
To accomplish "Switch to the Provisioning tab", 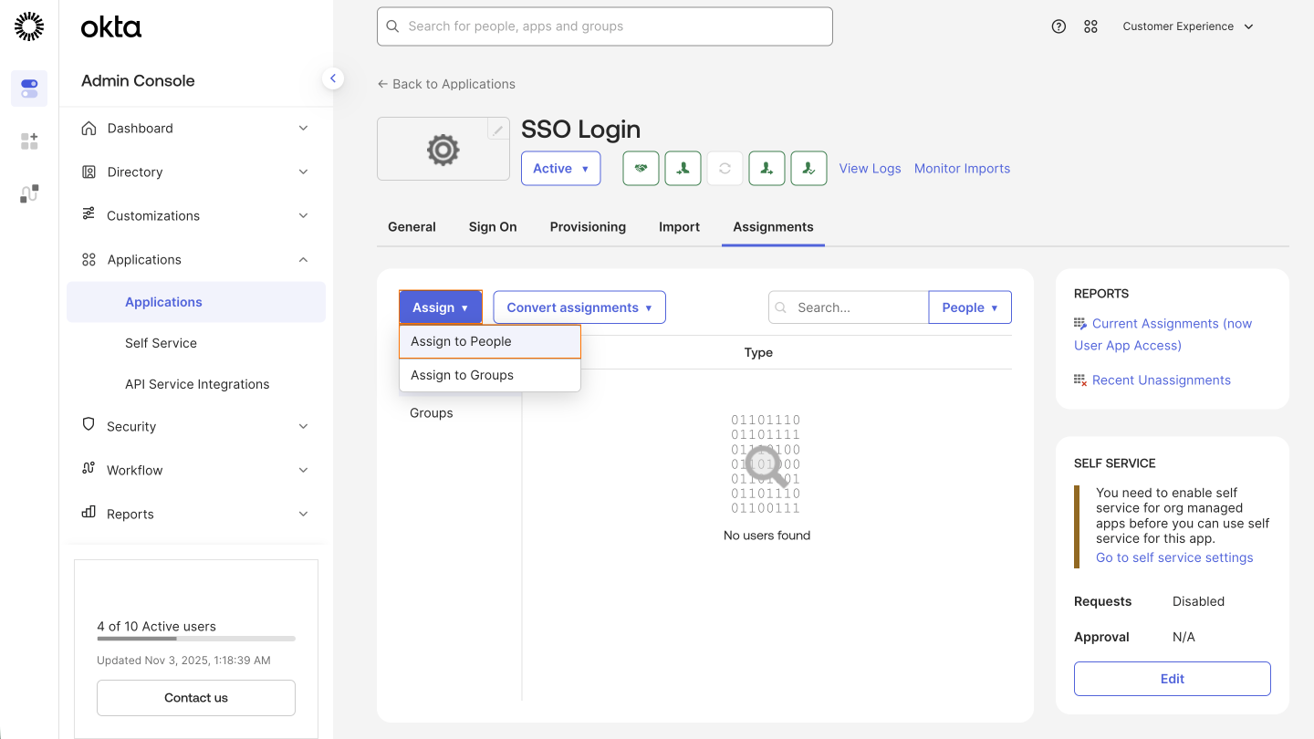I will coord(587,226).
